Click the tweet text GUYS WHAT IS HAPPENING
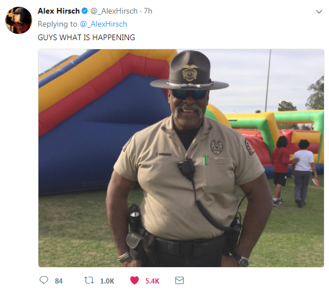 coord(86,37)
